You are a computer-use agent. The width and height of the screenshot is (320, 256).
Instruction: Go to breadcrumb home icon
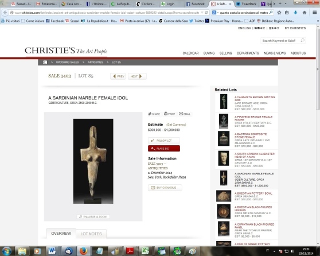[45, 62]
